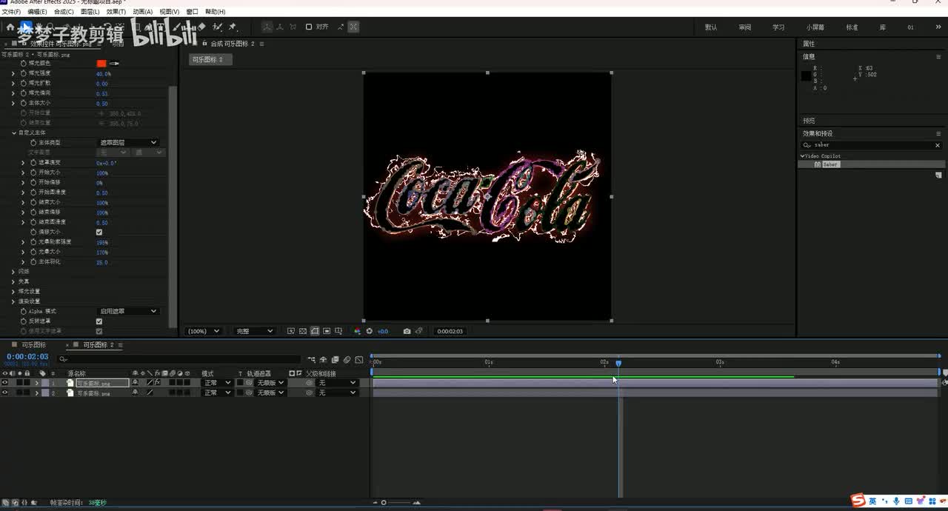
Task: Click the viewer timecode 0:00:02:03
Action: pos(450,331)
